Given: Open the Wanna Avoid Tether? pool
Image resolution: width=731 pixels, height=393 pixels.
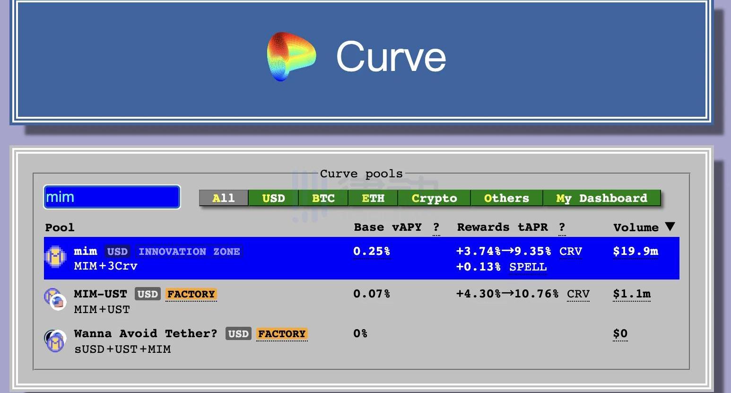Looking at the screenshot, I should tap(146, 333).
